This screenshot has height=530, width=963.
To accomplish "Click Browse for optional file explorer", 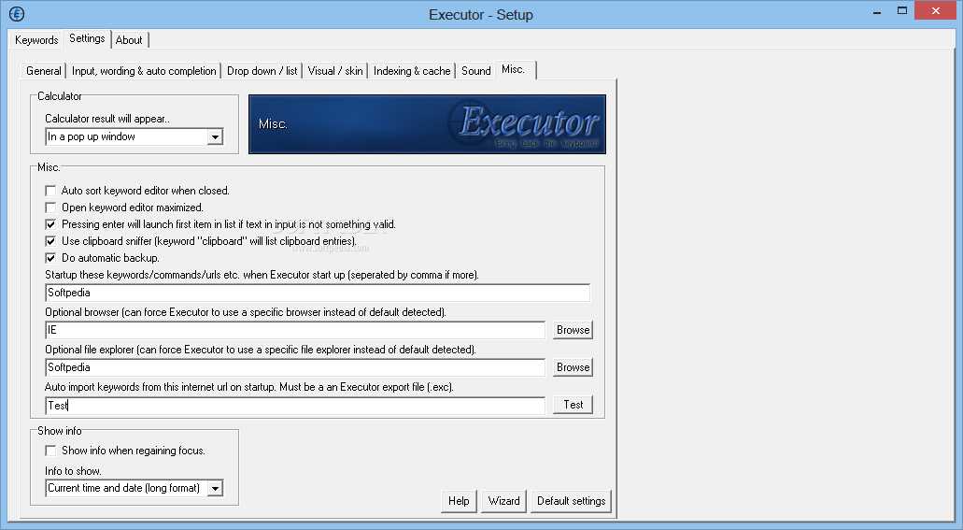I will (573, 367).
